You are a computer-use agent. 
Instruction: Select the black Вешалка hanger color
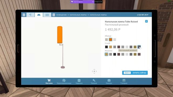tap(115, 54)
